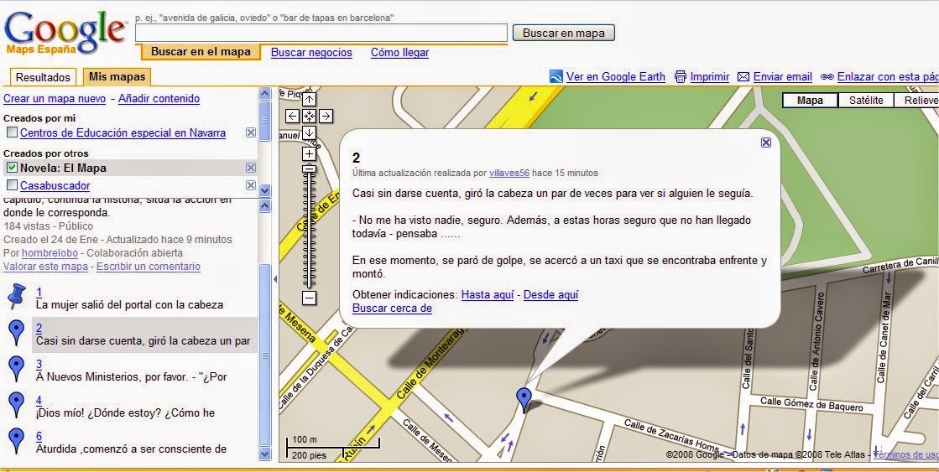Uncheck the Novela: El Mapa checkbox
Screen dimensions: 939x472
(12, 168)
